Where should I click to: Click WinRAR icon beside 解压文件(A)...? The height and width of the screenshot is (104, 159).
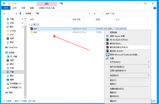pyautogui.click(x=107, y=44)
